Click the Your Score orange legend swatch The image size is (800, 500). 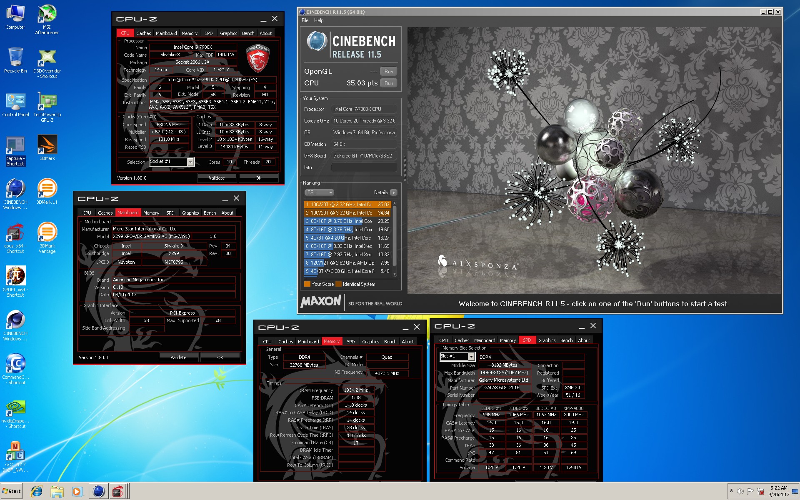point(307,284)
